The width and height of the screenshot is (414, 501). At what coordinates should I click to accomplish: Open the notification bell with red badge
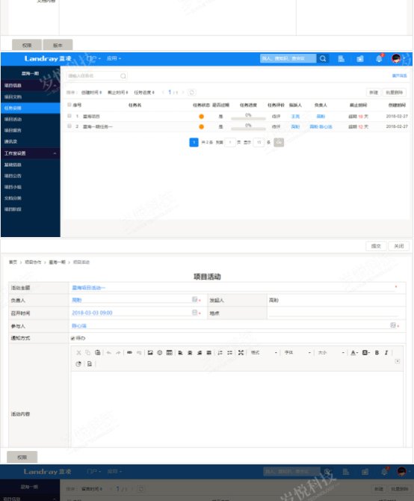379,58
